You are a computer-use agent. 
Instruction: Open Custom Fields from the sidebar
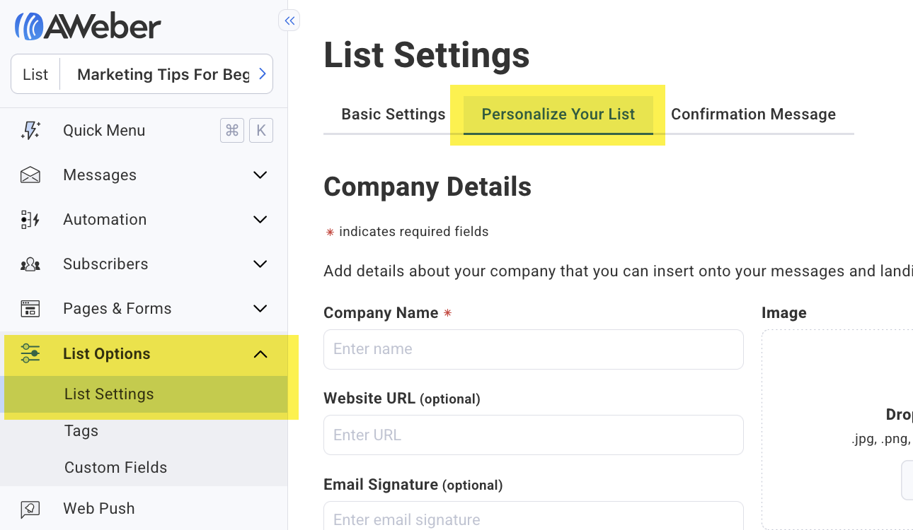pyautogui.click(x=115, y=467)
